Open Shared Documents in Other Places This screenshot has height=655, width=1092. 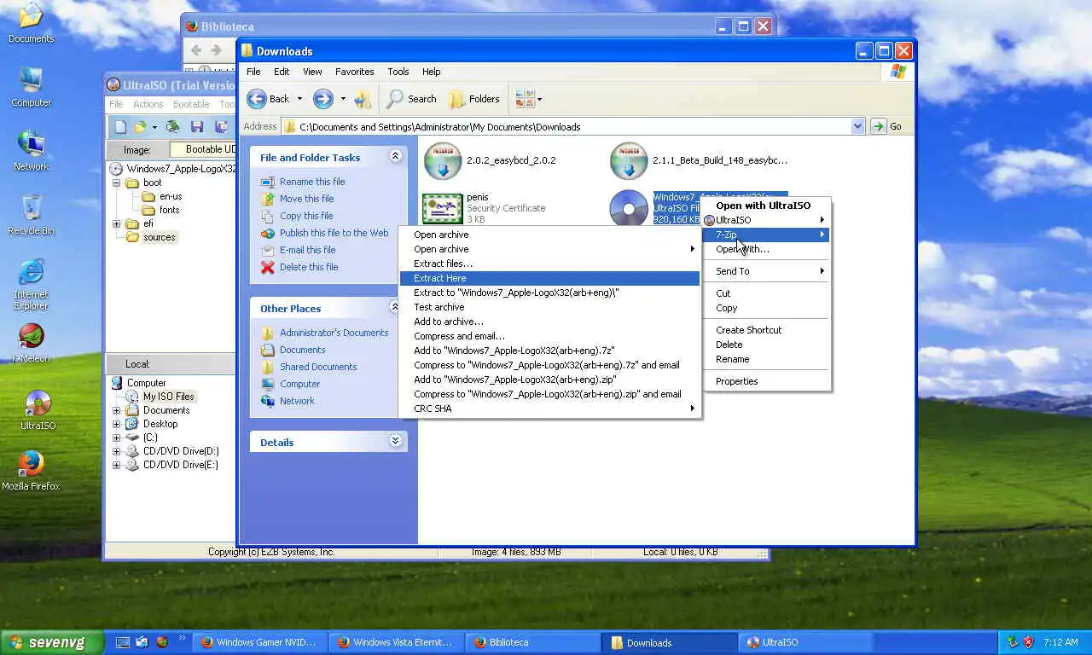coord(318,367)
